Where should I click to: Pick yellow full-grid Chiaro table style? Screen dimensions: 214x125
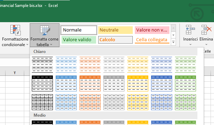138,102
